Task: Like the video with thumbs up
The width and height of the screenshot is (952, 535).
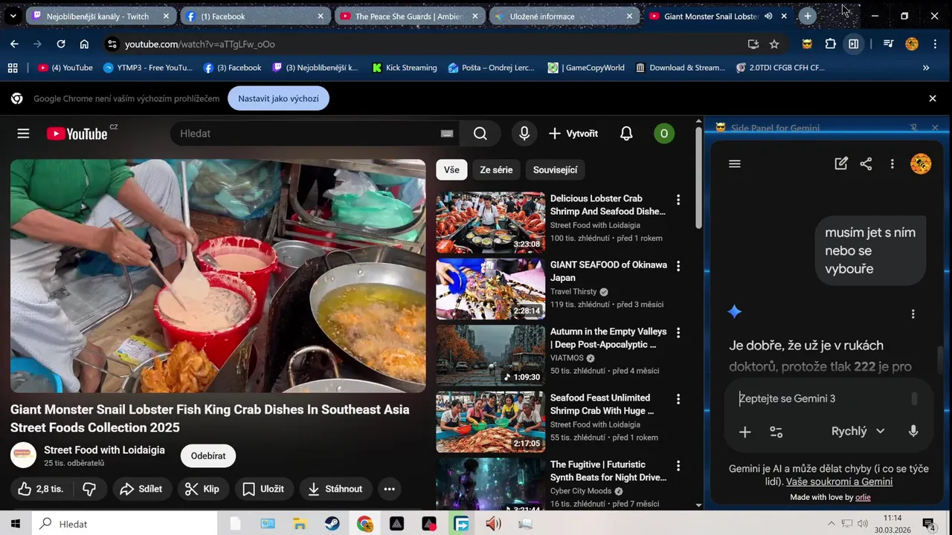Action: click(x=41, y=489)
